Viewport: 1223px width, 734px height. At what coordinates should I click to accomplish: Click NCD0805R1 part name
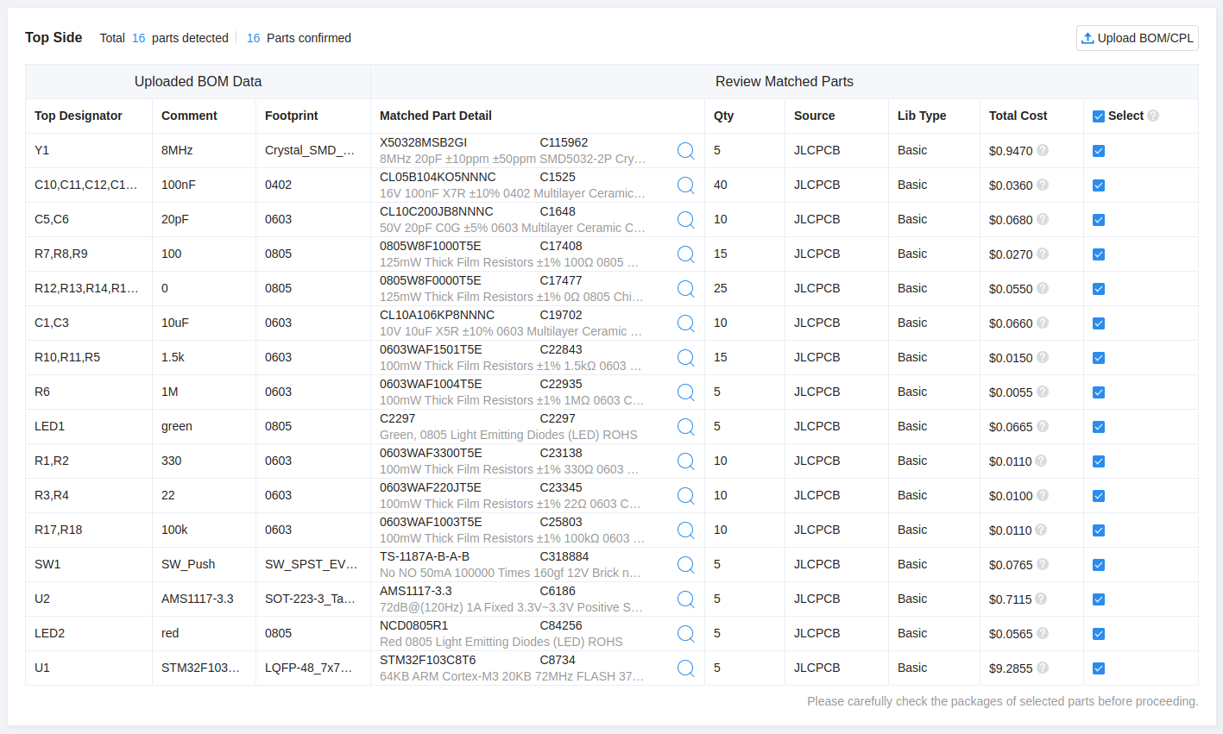413,625
